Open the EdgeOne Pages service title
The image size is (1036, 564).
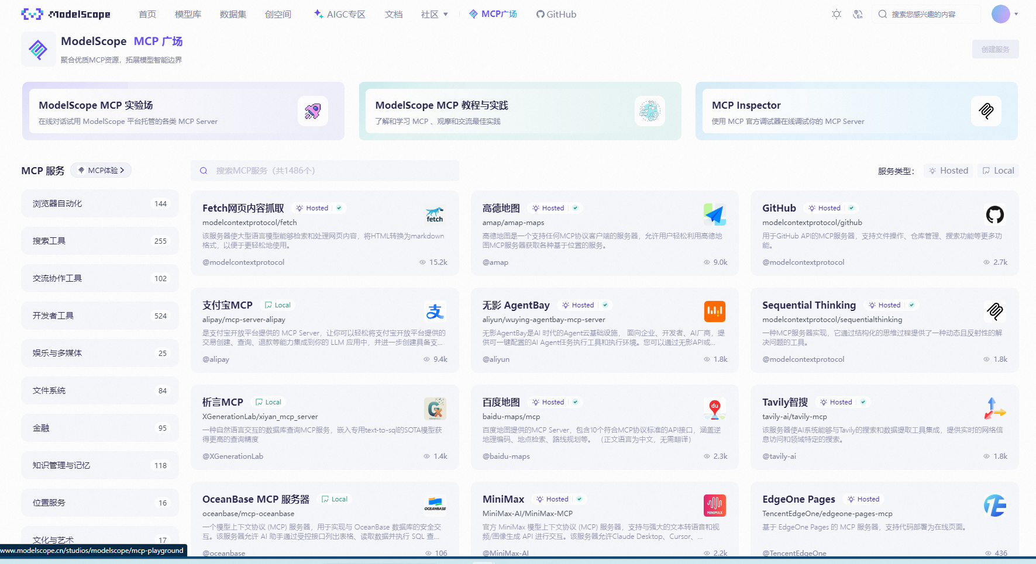coord(798,499)
